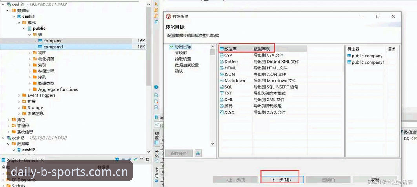Open the editor sidebar gear settings icon
This screenshot has height=187, width=417.
[156, 87]
